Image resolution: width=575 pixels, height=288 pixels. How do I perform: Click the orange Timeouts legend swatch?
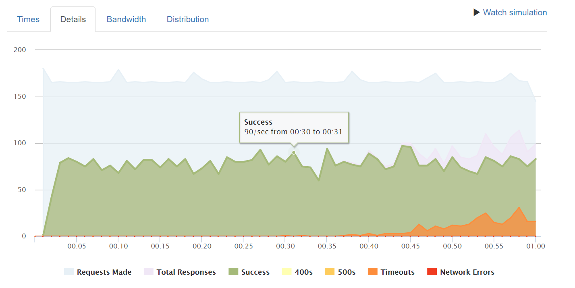point(373,272)
